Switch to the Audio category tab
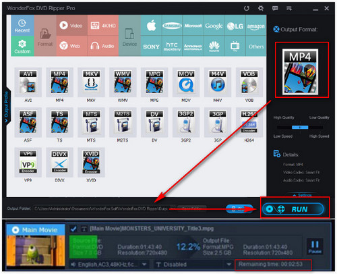The height and width of the screenshot is (274, 337). pos(103,46)
